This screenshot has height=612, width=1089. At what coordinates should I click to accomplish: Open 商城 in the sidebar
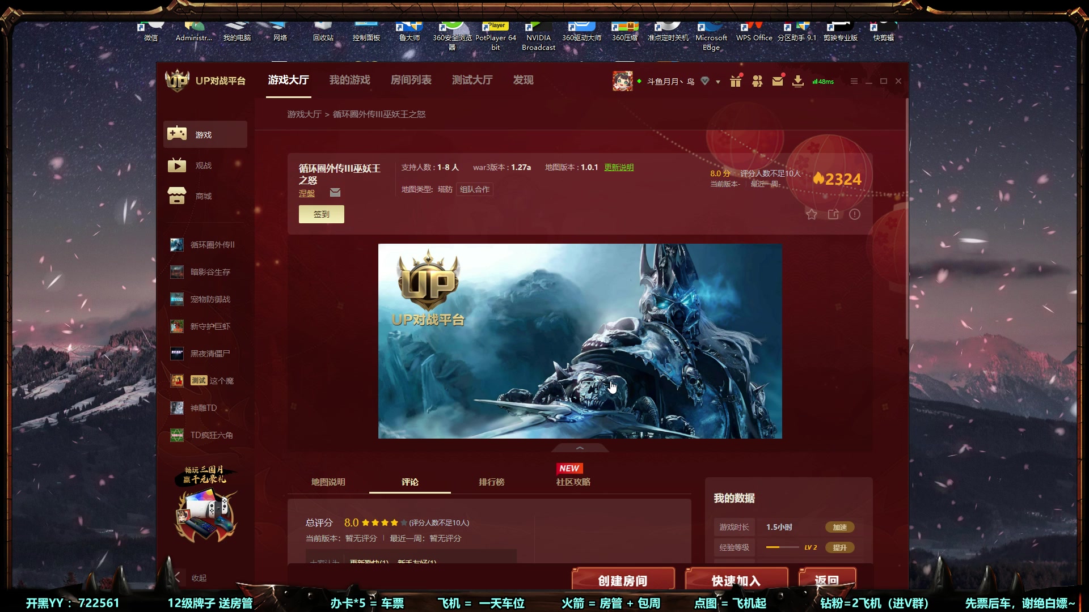[x=205, y=195]
